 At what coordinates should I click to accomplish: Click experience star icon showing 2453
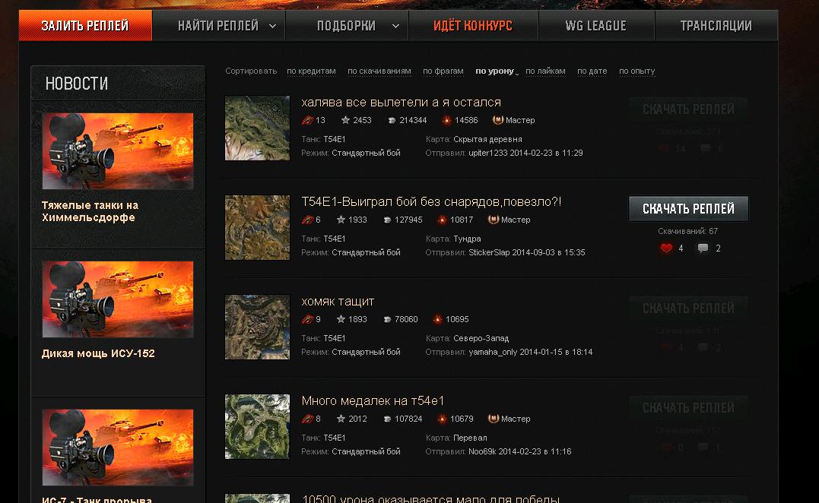click(345, 120)
